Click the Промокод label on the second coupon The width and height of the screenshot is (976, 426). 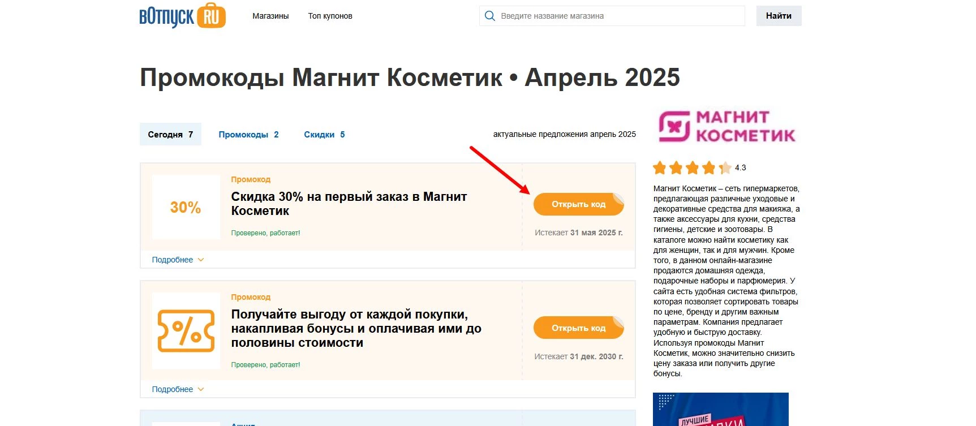[251, 297]
